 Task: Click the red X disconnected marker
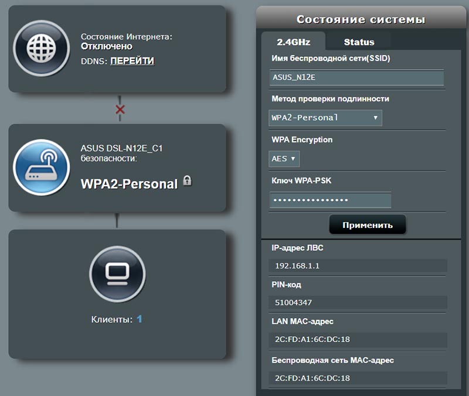[120, 110]
